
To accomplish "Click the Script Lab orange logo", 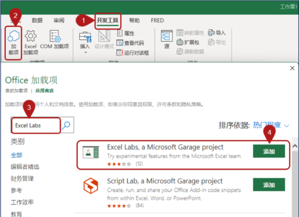I will 91,186.
